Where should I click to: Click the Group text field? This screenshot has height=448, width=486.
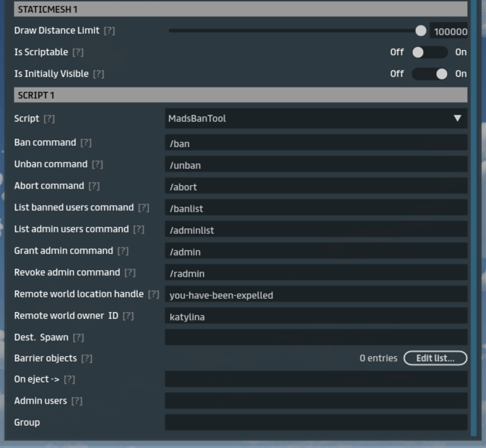[x=316, y=423]
